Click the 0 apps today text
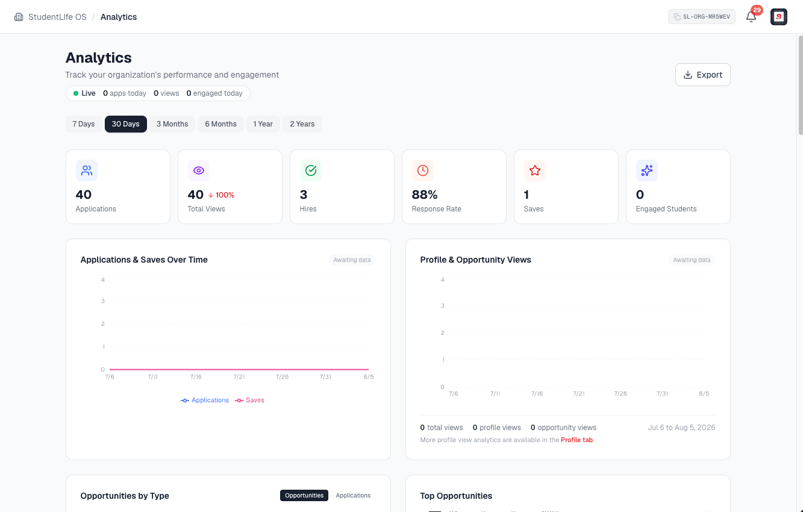 tap(125, 93)
